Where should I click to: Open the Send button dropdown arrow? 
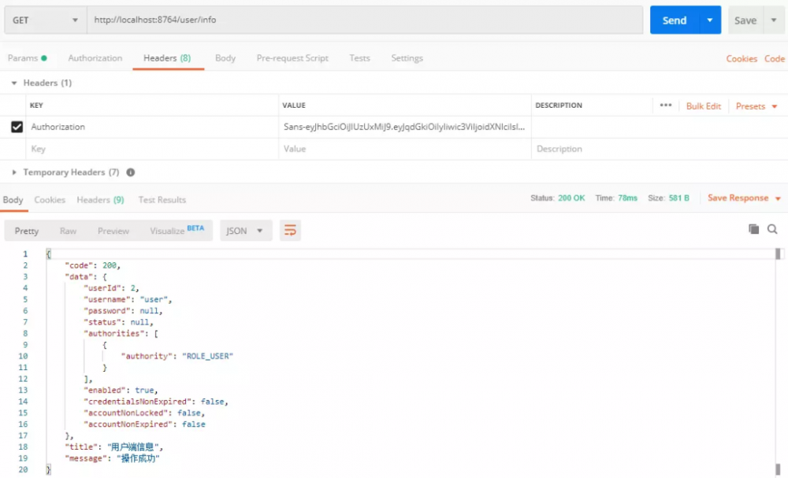point(708,20)
